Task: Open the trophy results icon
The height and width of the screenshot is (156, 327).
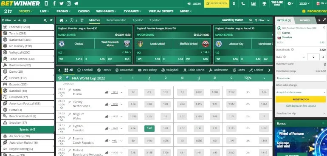Action: [x=264, y=3]
